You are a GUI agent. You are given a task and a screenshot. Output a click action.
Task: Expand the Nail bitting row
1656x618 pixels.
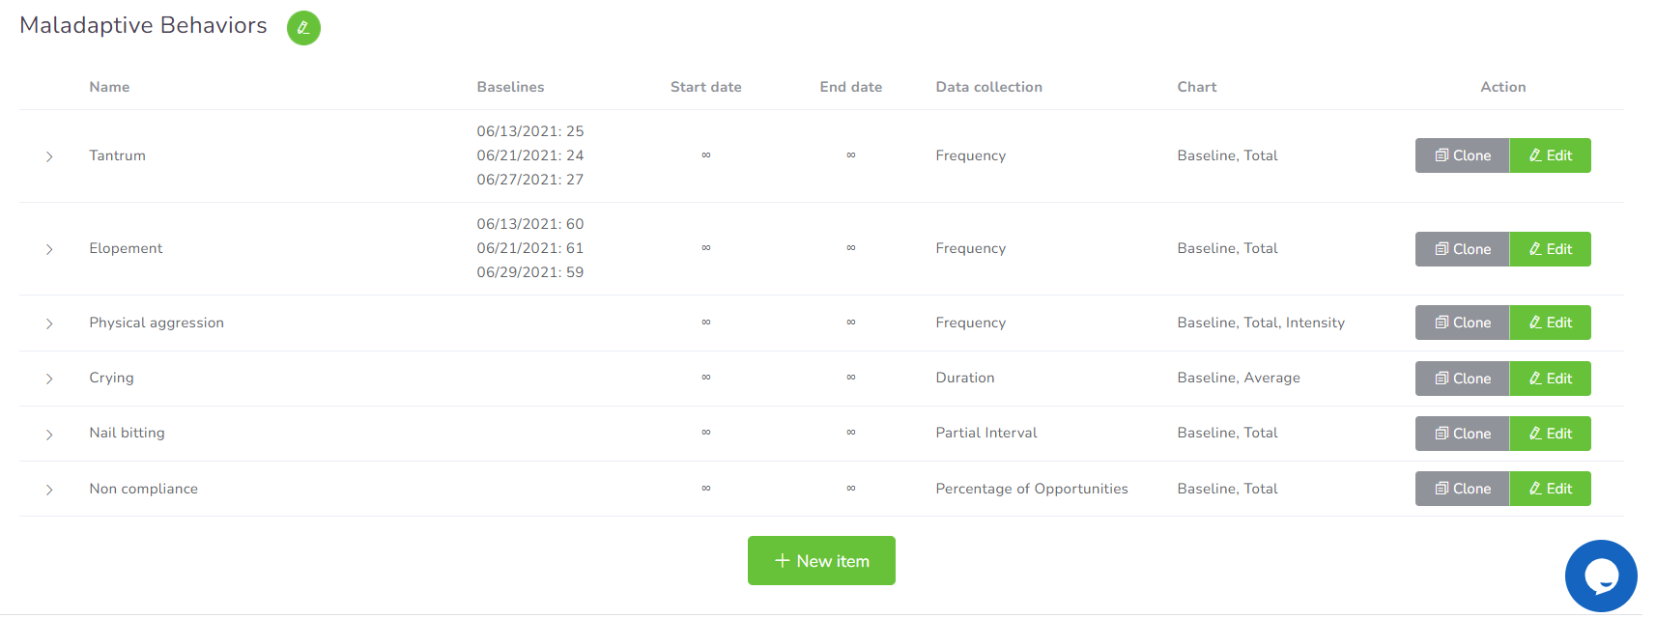click(x=49, y=435)
